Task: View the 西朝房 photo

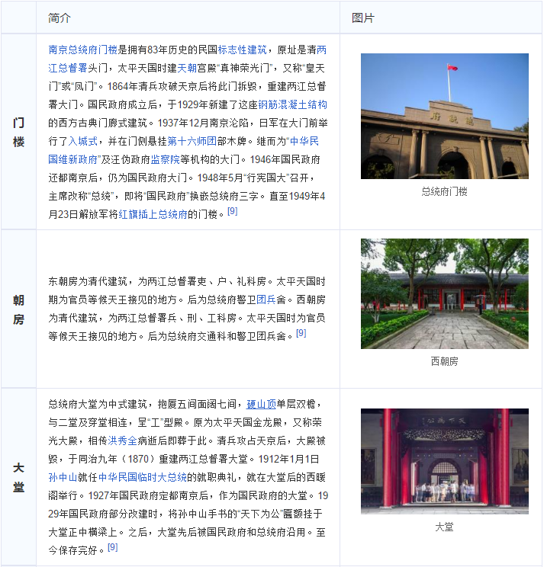Action: pos(445,293)
